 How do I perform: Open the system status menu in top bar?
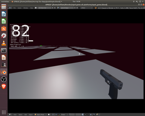coord(139,1)
